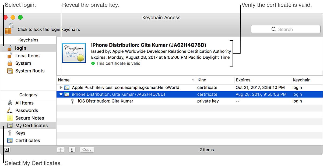Click the Local Items padlock icon

[x=10, y=56]
